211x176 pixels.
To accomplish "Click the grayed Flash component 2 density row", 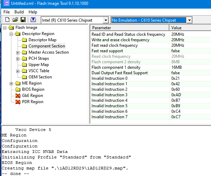I will [x=151, y=62].
